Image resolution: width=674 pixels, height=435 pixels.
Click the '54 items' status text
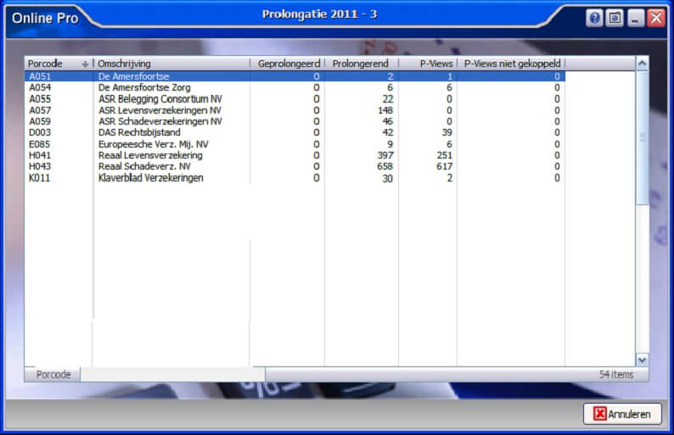coord(616,375)
